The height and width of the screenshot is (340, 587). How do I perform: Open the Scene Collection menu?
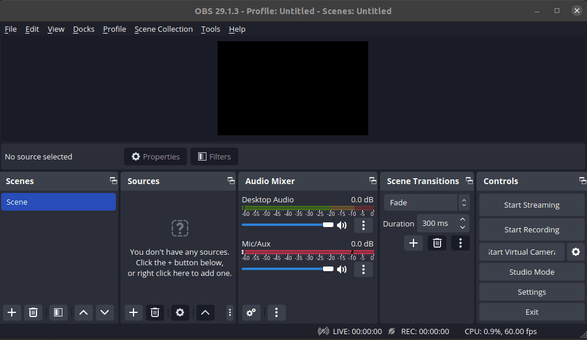click(x=164, y=29)
